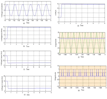Viewport: 107px width, 99px height.
Task: Click the "-1.5" y-axis tick of plot (g)
Action: click(58, 86)
